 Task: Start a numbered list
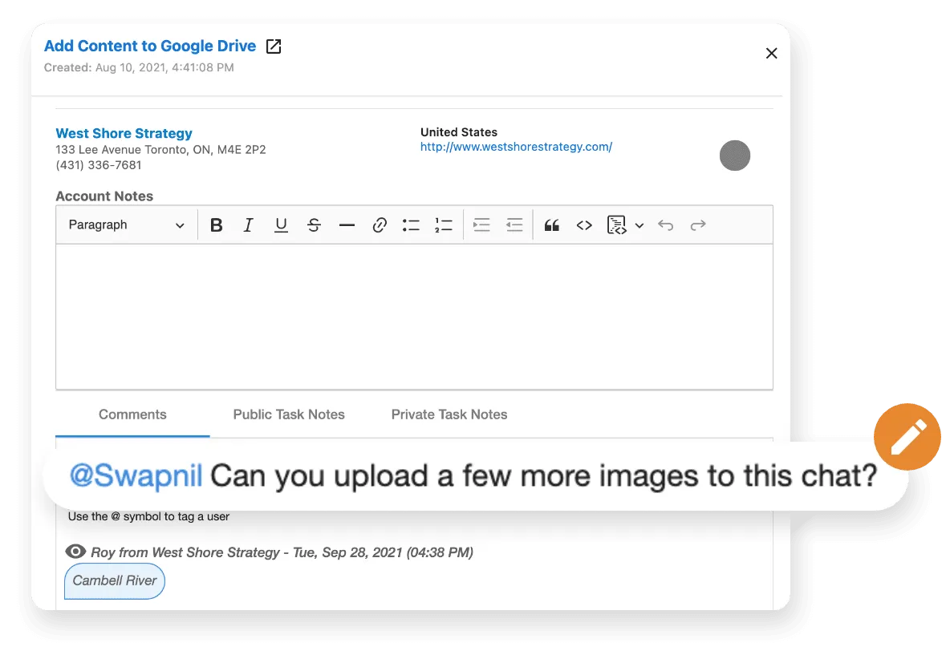443,225
